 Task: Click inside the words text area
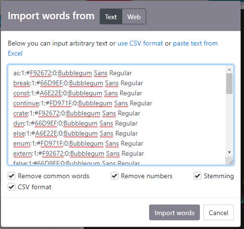pyautogui.click(x=121, y=114)
